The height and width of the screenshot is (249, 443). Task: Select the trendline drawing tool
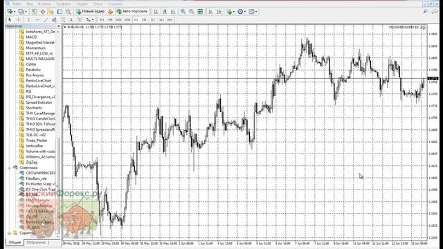coord(46,20)
